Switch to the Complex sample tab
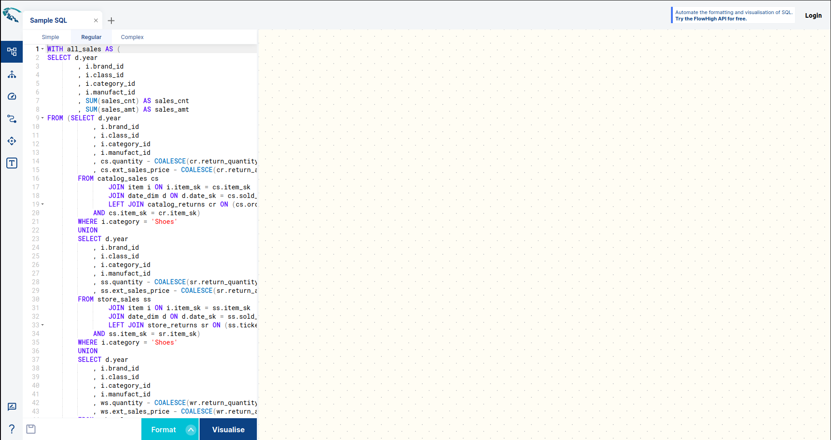Screen dimensions: 831x440 [x=132, y=37]
